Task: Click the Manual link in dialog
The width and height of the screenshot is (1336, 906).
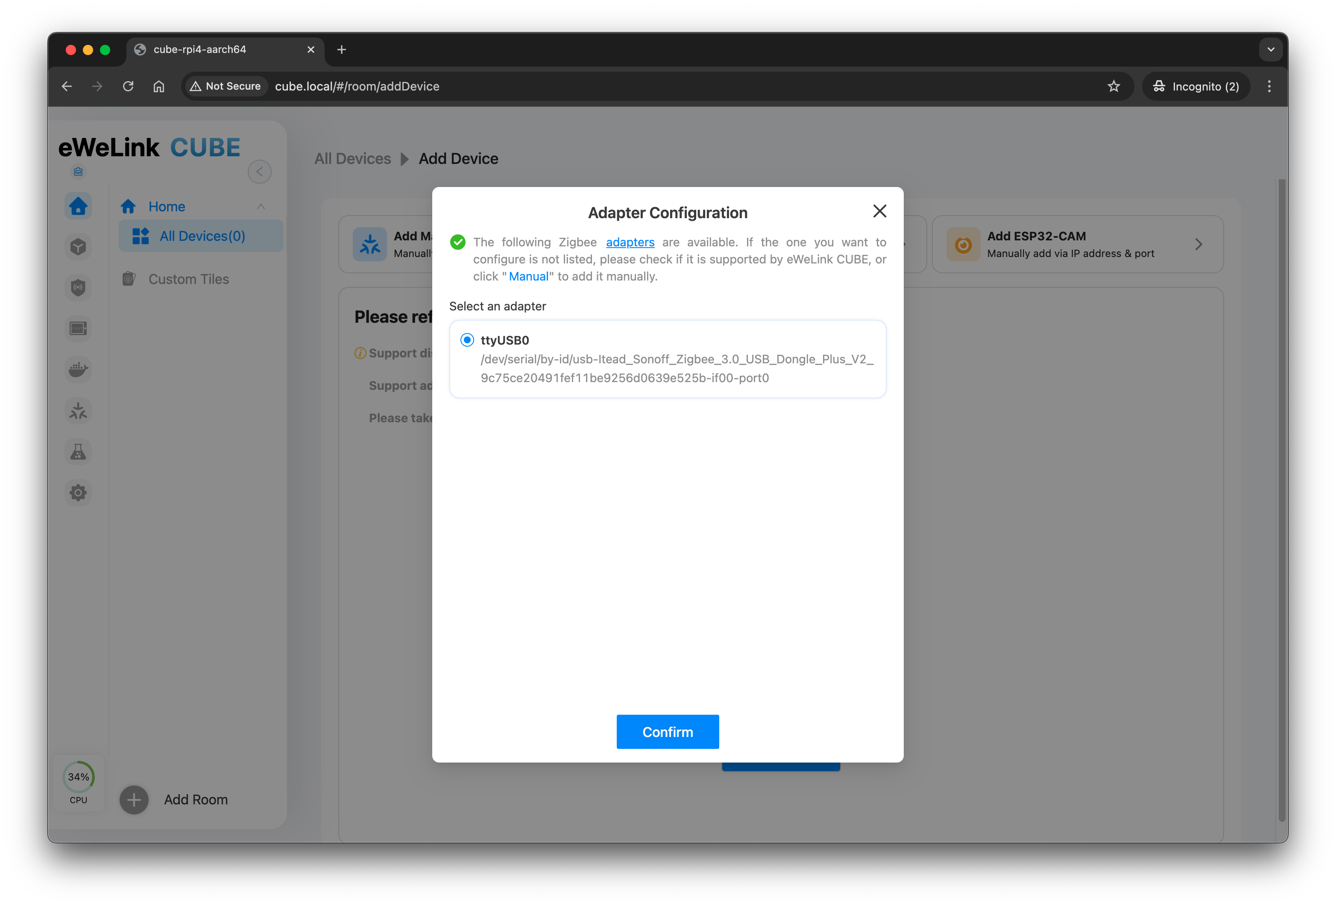Action: pos(528,276)
